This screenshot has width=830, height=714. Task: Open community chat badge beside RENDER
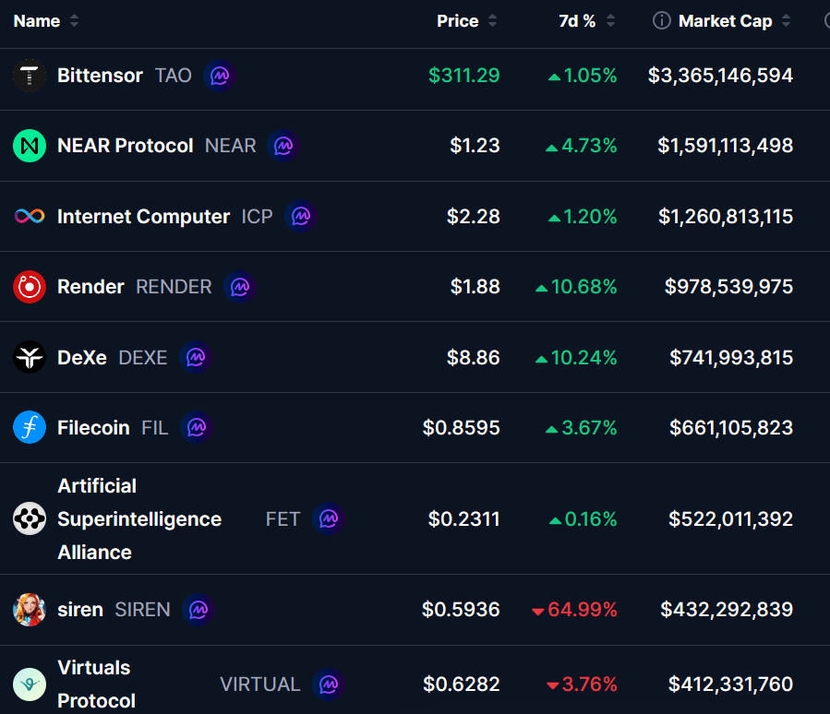coord(240,287)
